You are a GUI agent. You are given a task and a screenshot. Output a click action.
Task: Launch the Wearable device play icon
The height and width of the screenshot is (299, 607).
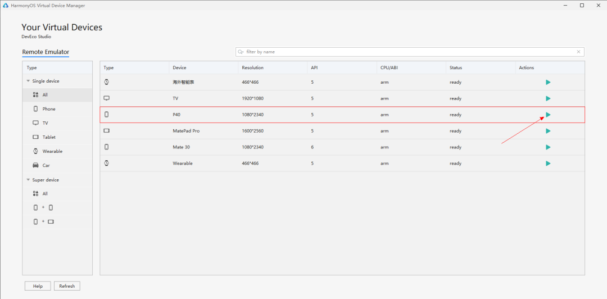pos(548,164)
